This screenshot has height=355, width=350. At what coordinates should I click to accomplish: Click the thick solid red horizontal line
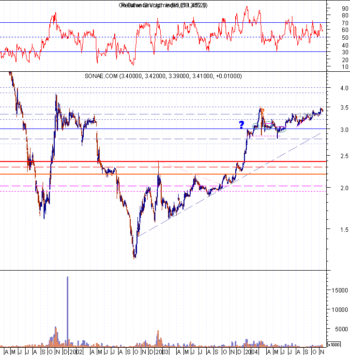(163, 161)
